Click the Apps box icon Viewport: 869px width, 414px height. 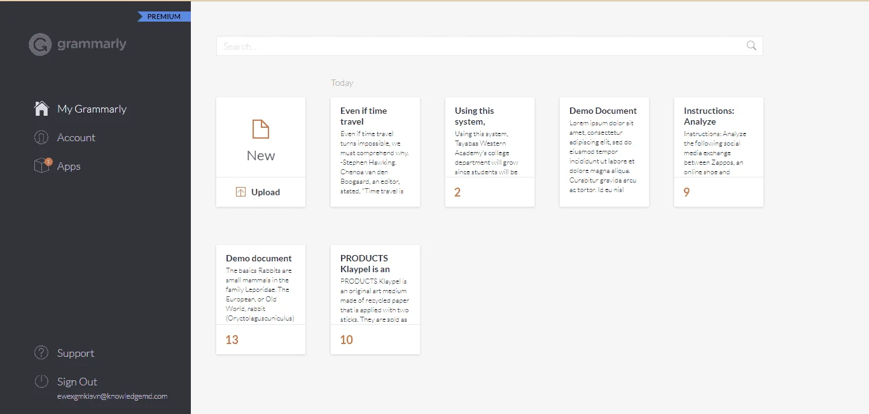(x=42, y=165)
